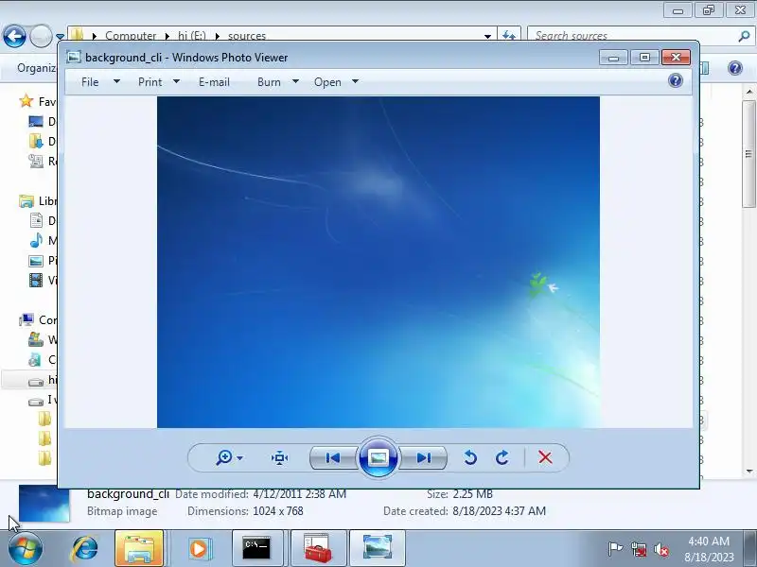This screenshot has width=757, height=567.
Task: Select Recent Places icon under Favorites
Action: point(36,161)
